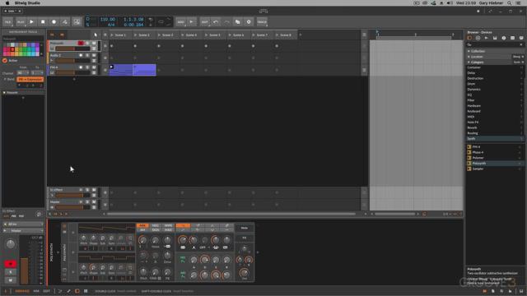Switch to ARRANGE view in footer
Screen dimensions: 527x296
[22, 291]
